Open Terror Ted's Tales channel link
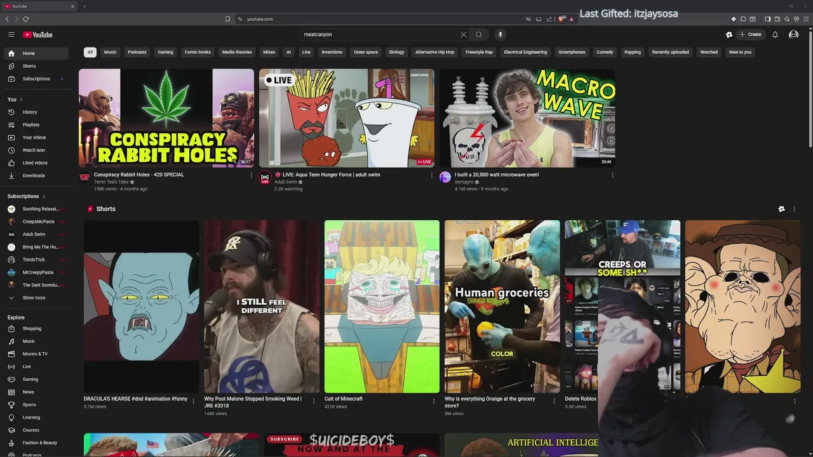The image size is (813, 457). [x=111, y=182]
